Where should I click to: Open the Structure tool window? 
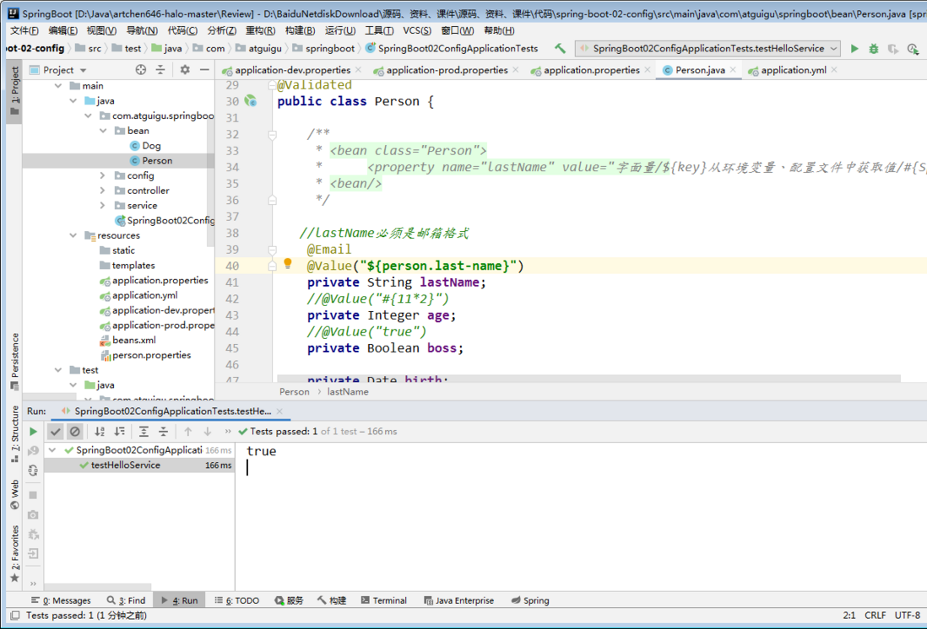coord(15,434)
